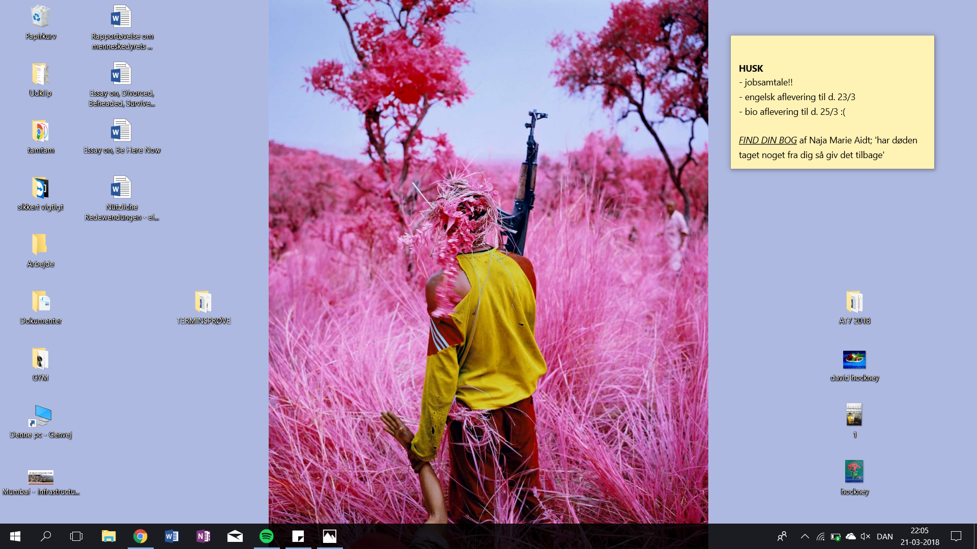The width and height of the screenshot is (977, 549).
Task: Open the Windows Start menu
Action: pos(15,536)
